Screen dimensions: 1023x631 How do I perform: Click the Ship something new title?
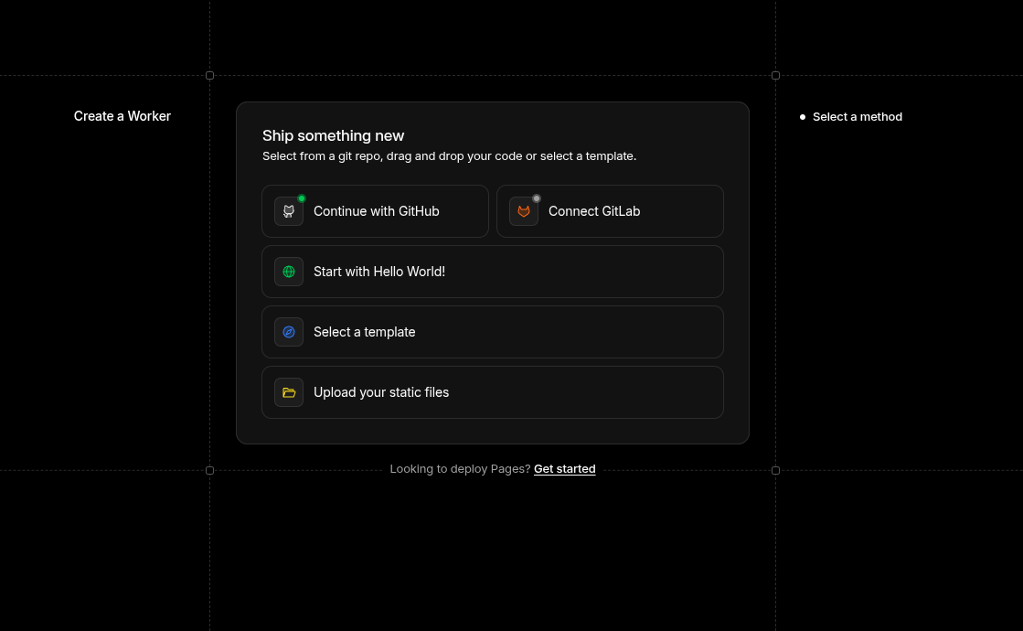coord(334,135)
